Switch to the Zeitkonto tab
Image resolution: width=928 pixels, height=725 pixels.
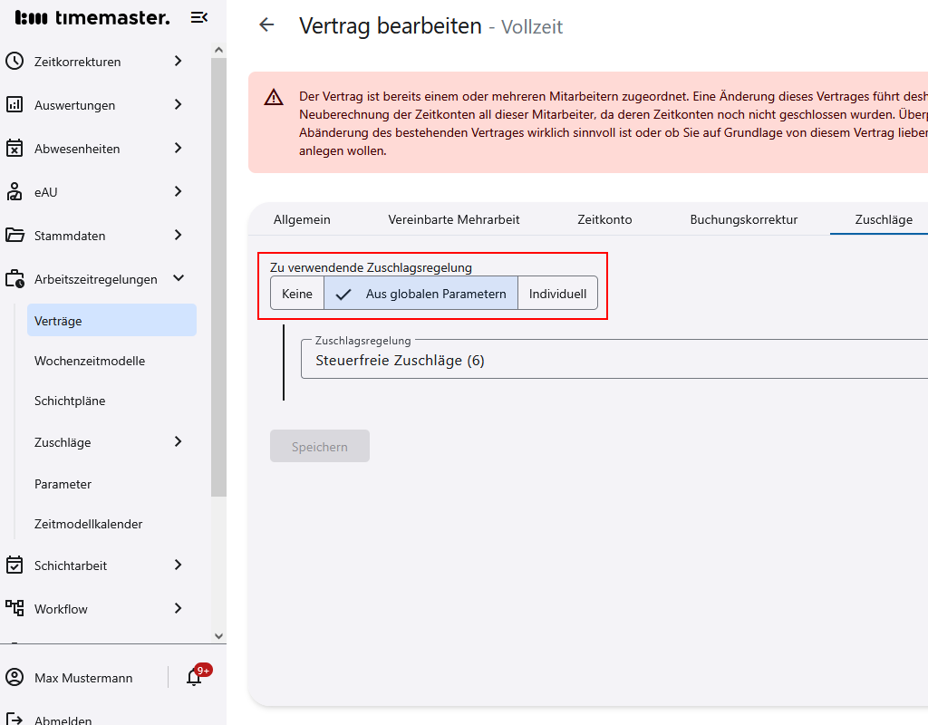(604, 219)
